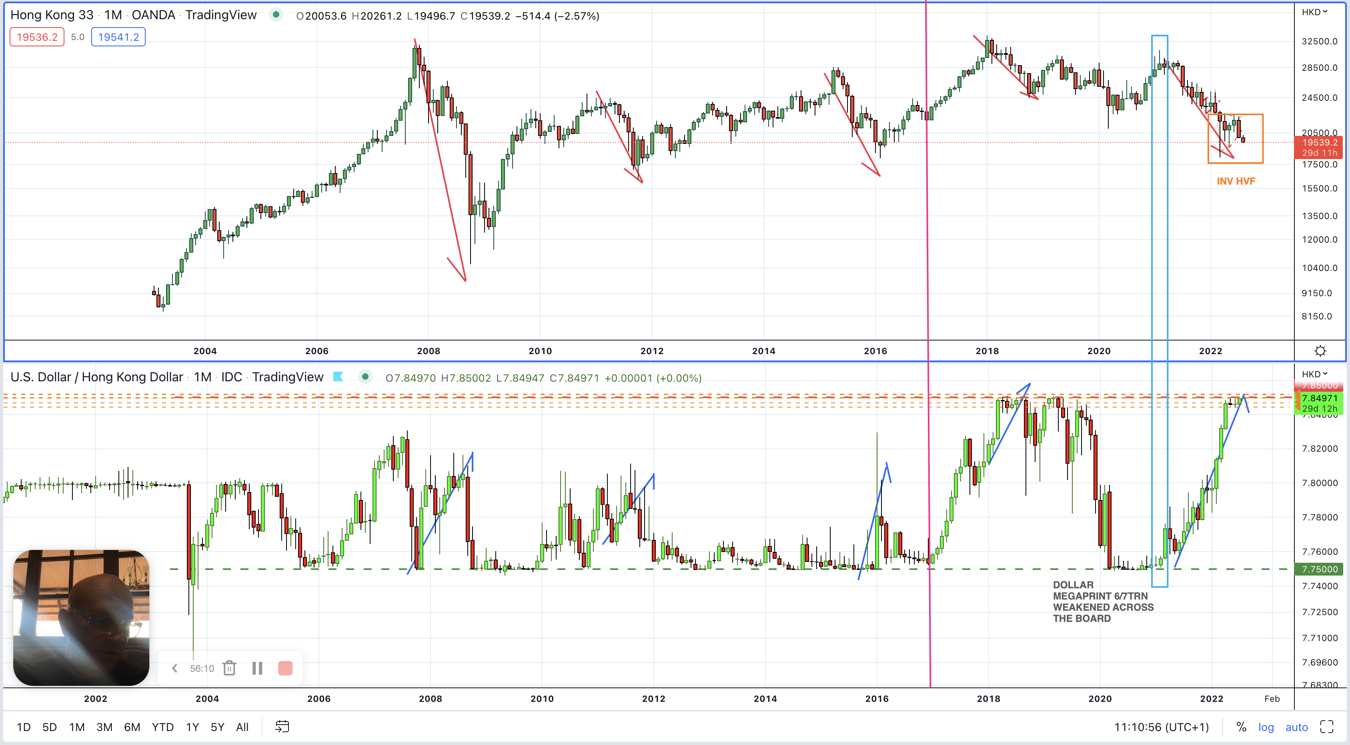Toggle percent scale mode
The image size is (1350, 745).
tap(1241, 727)
